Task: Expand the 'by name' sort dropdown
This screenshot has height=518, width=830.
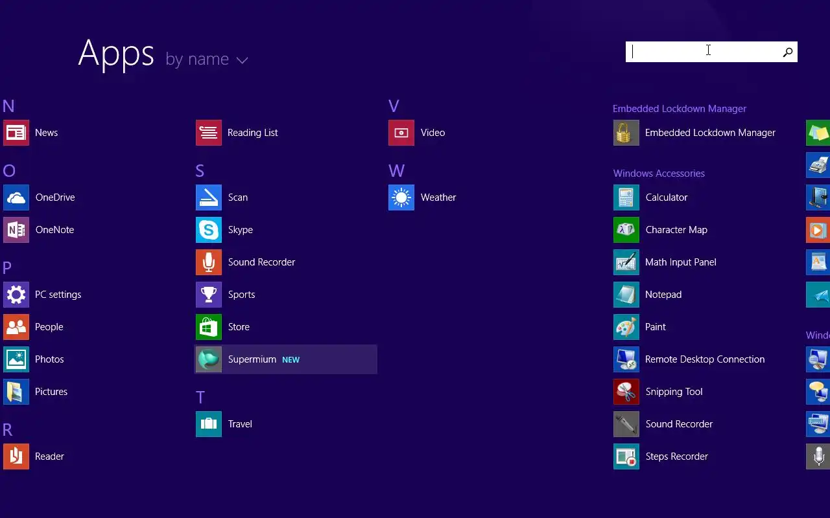Action: tap(207, 60)
